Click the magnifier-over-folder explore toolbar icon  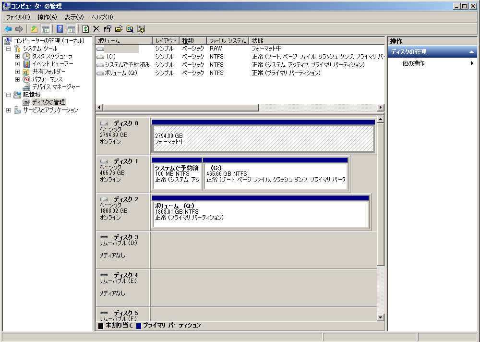coord(130,29)
